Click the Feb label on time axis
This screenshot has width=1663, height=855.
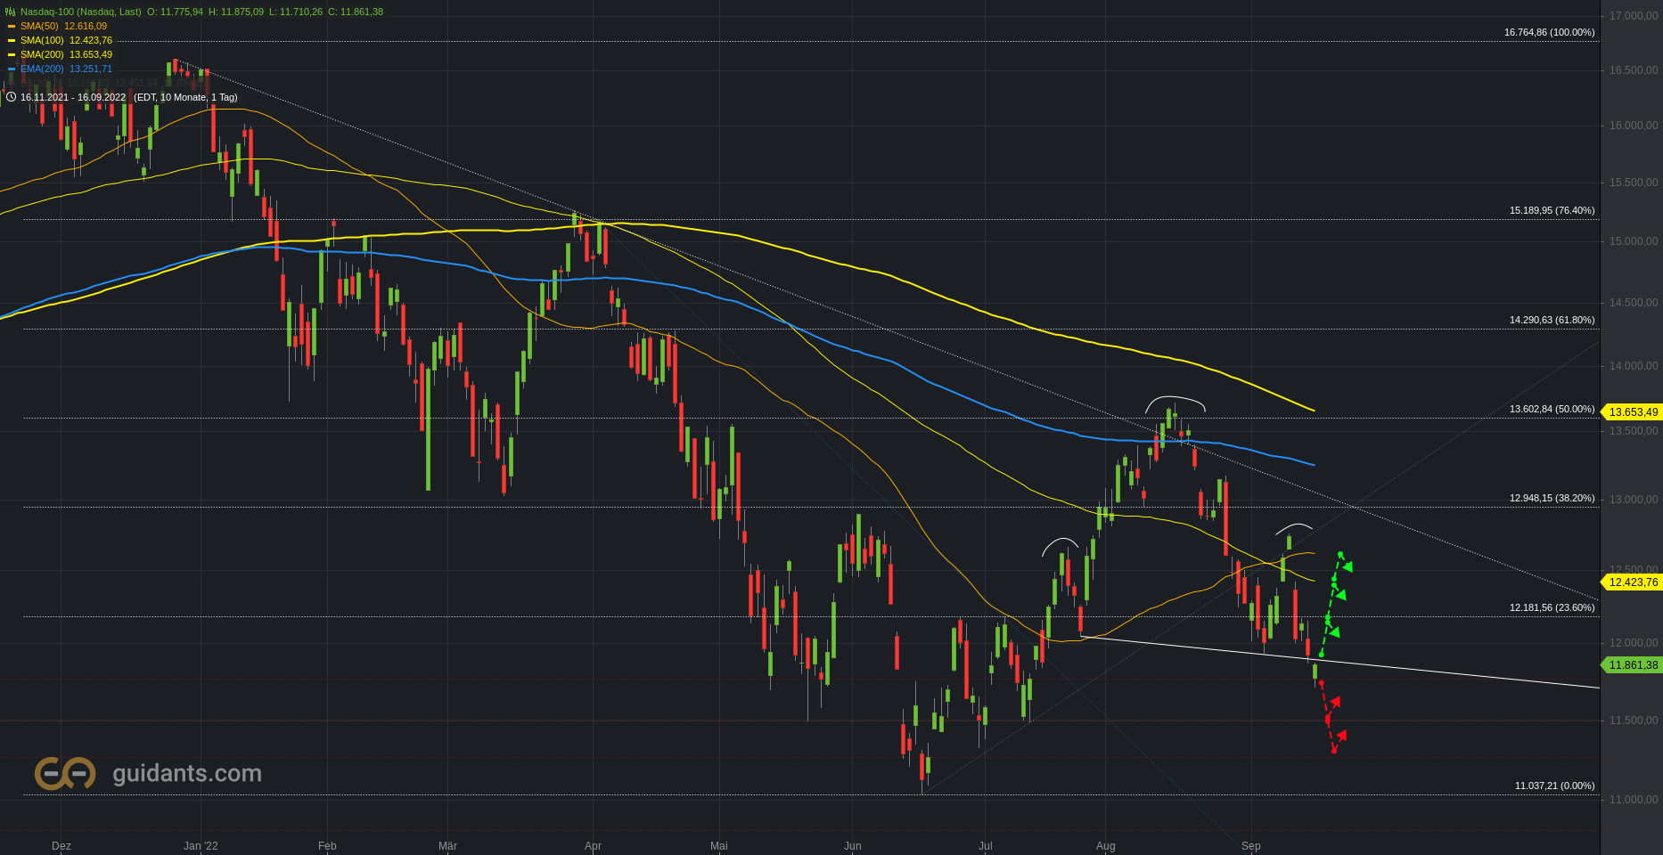coord(327,846)
